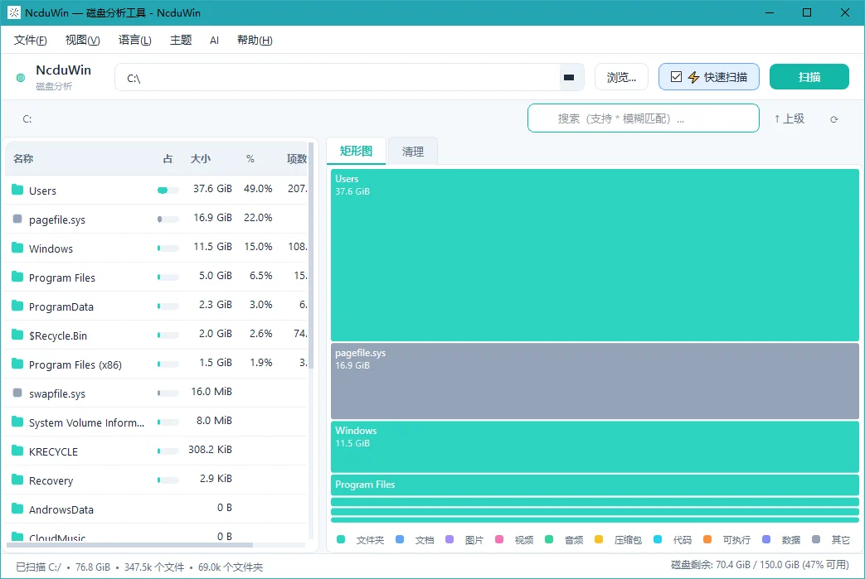Click the Users usage bar
Screen dimensions: 865x579
[168, 190]
